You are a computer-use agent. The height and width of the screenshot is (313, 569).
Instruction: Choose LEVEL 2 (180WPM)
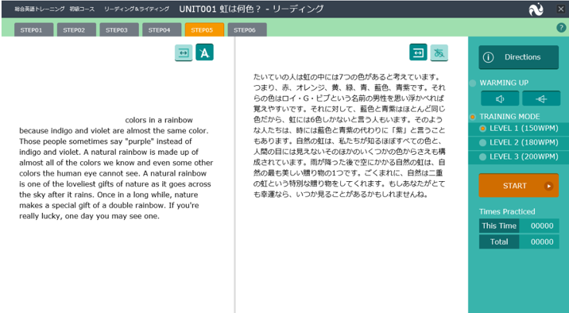(519, 142)
